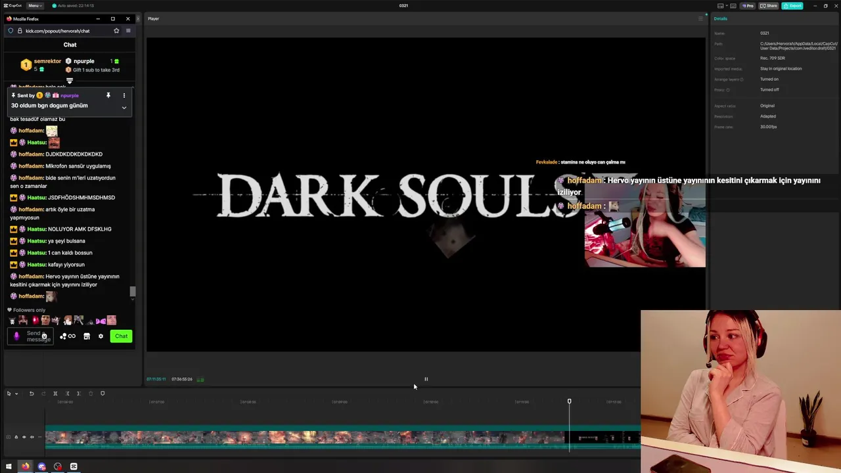Viewport: 841px width, 473px height.
Task: Open emoji picker in message box
Action: click(44, 336)
